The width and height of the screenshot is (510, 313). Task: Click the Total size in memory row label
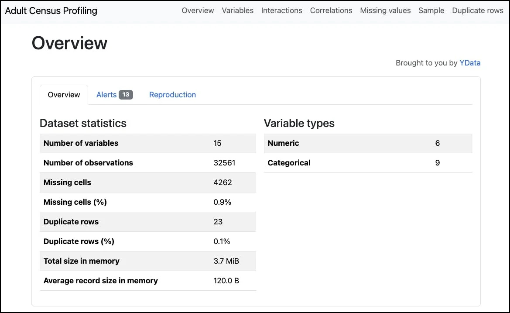[x=81, y=261]
